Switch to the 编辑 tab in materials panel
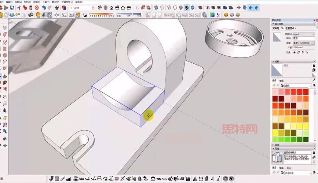Screen dimensions: 318x183 [281, 81]
